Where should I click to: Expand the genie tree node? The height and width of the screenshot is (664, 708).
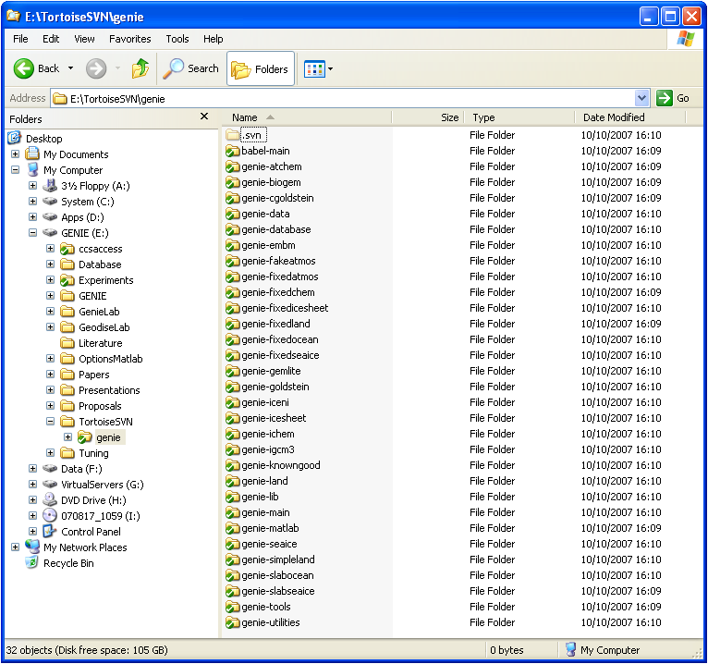tap(67, 437)
